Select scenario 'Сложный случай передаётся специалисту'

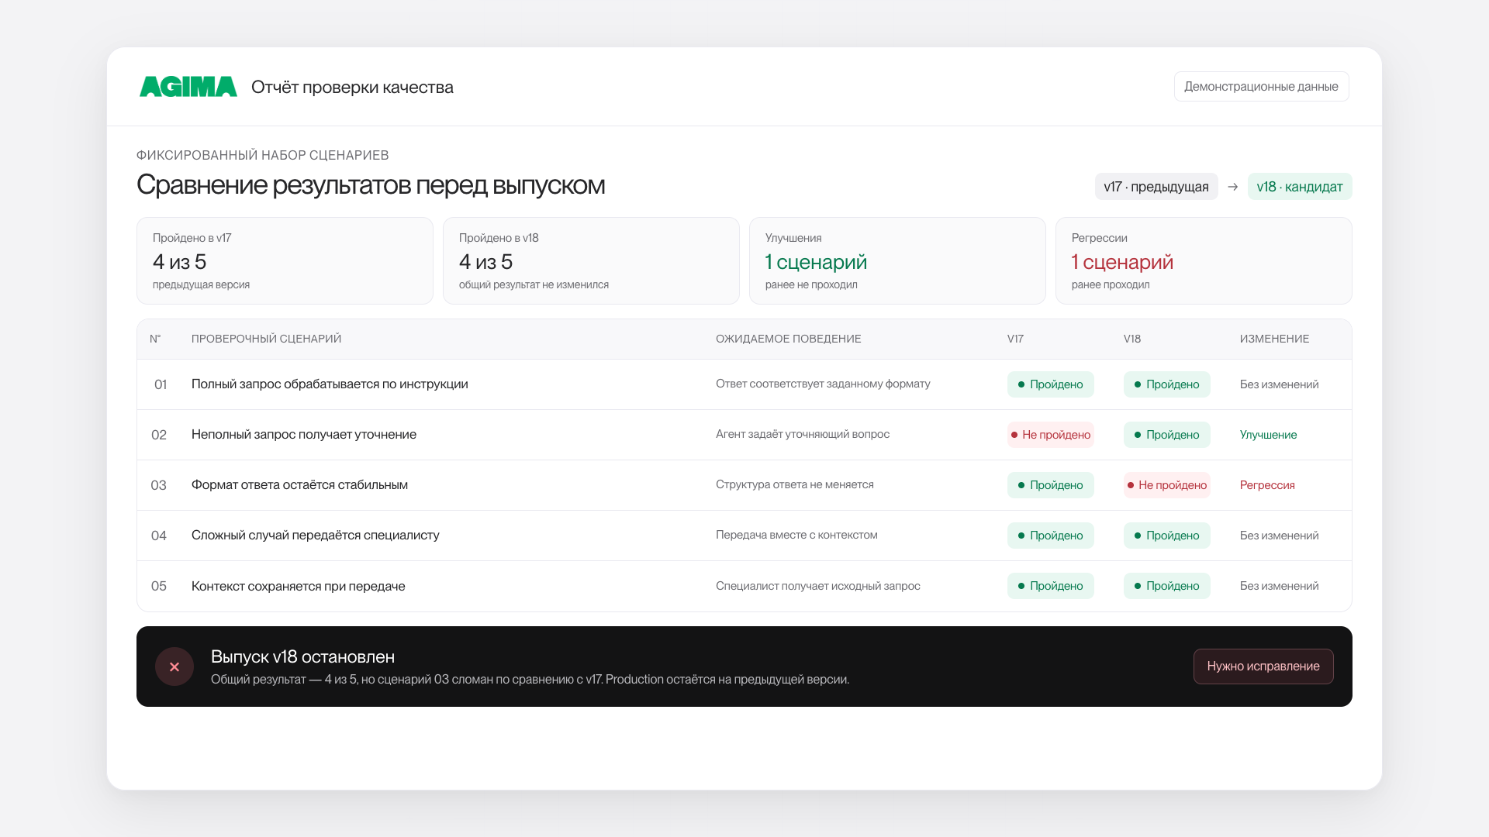click(316, 536)
